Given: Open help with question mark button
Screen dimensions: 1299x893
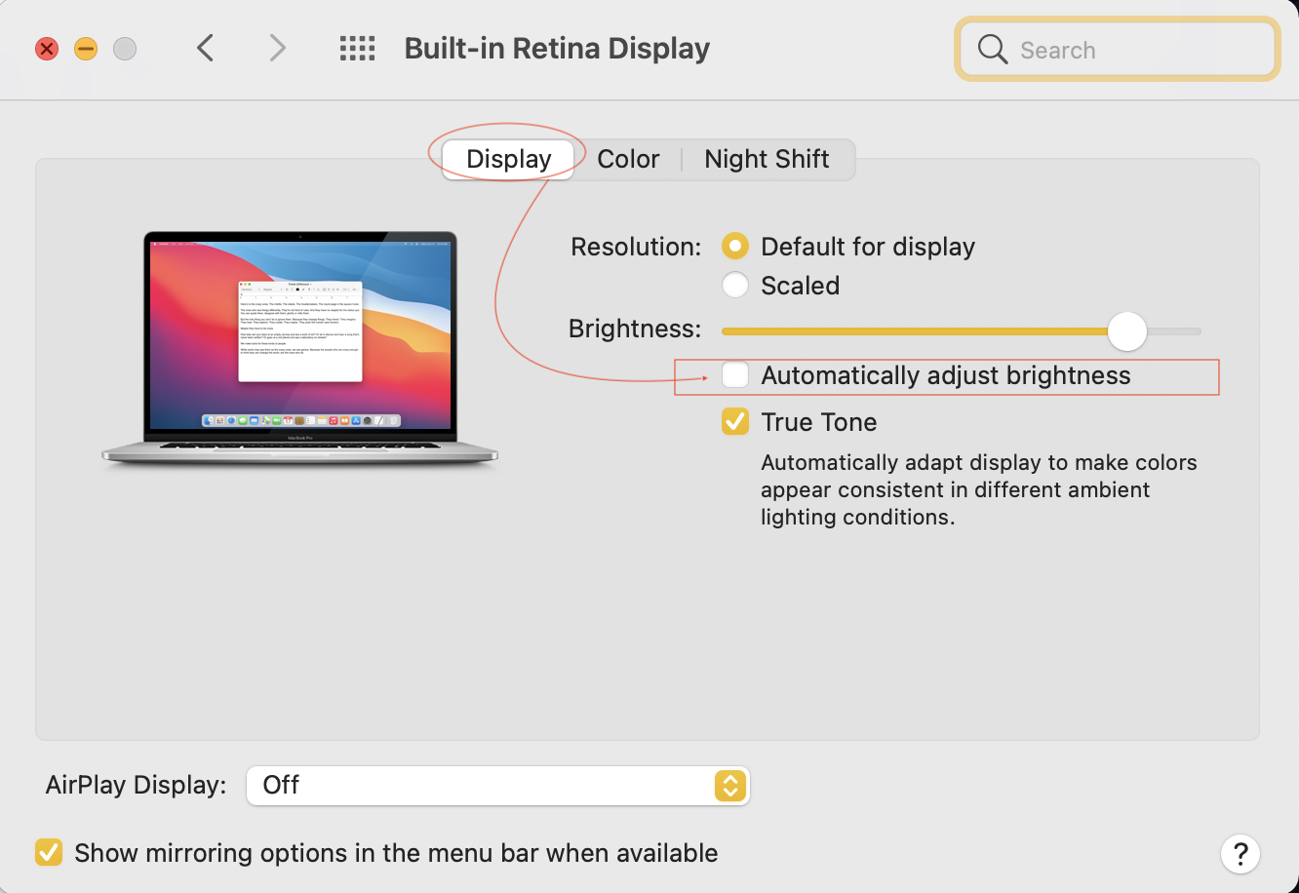Looking at the screenshot, I should 1240,854.
